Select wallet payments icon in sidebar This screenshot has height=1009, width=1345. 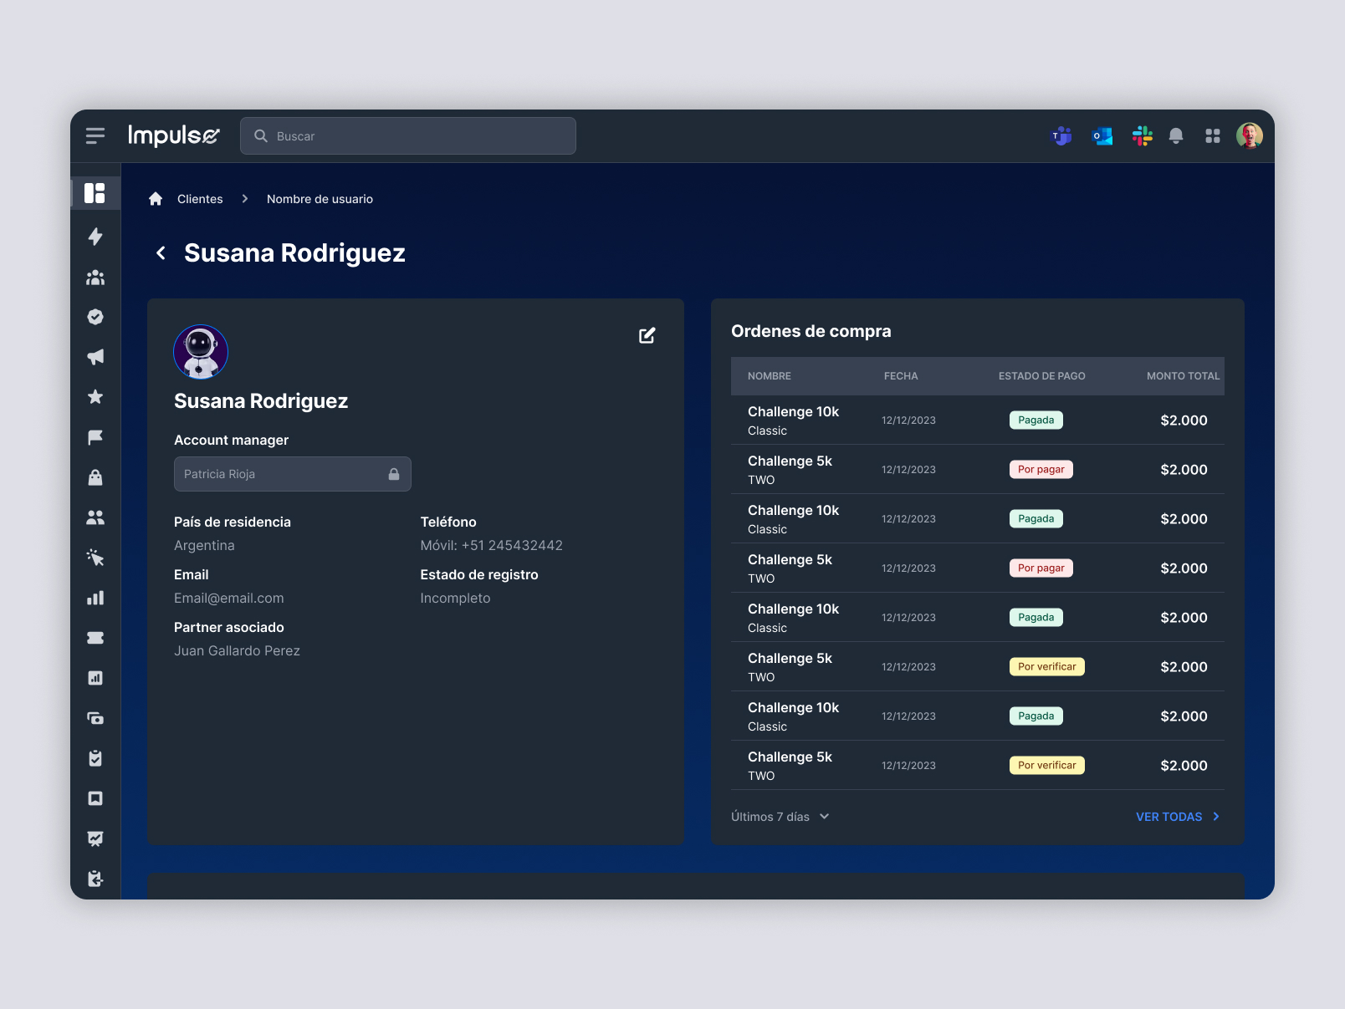pos(95,718)
